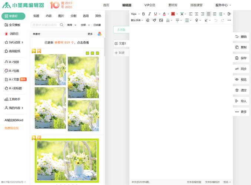
Task: Open the 全部 filter dropdown
Action: coord(85,25)
